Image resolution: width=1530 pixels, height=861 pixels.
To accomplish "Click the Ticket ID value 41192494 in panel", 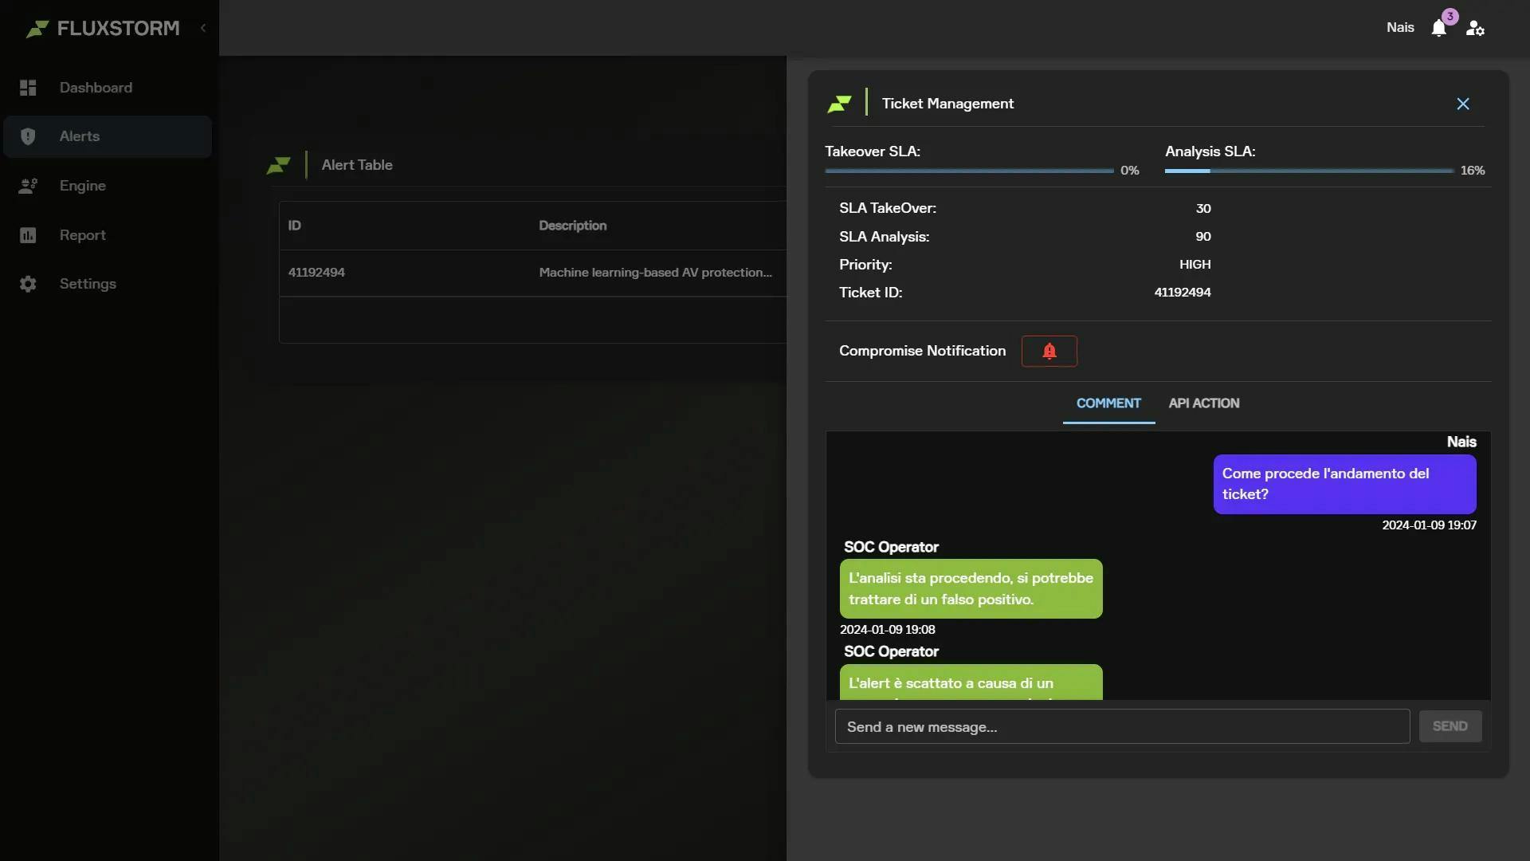I will tap(1183, 293).
